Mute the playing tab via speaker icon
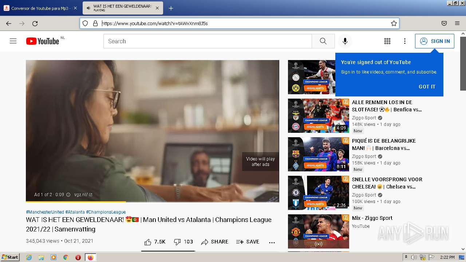This screenshot has width=466, height=262. pyautogui.click(x=88, y=8)
